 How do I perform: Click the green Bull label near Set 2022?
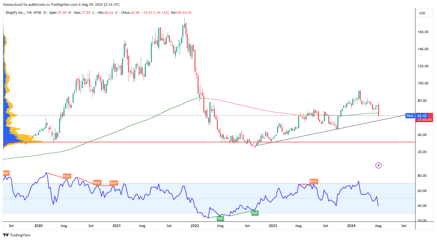(255, 213)
